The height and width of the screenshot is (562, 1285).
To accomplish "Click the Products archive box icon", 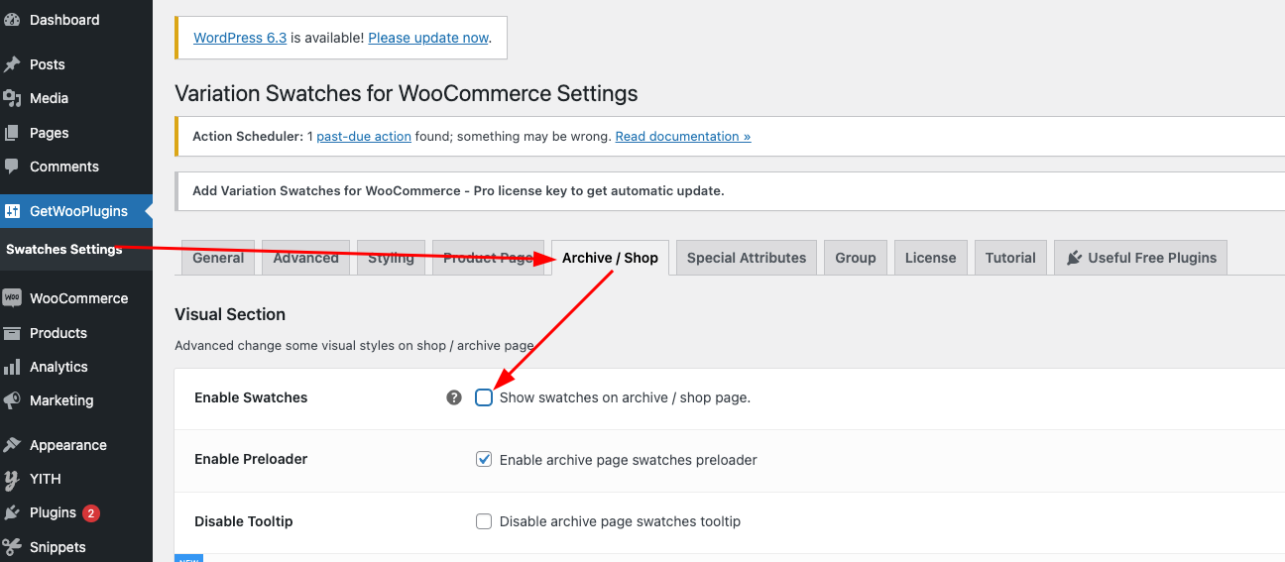I will pyautogui.click(x=12, y=333).
